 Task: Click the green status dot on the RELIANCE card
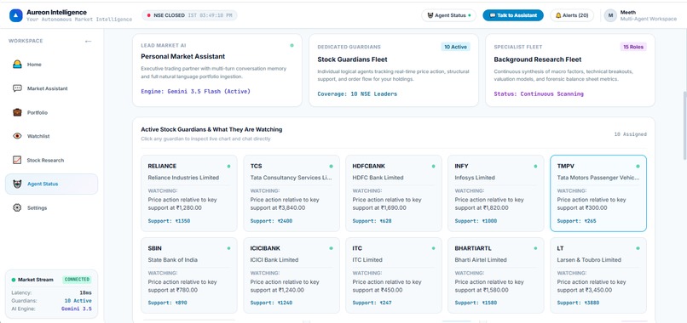click(x=228, y=166)
